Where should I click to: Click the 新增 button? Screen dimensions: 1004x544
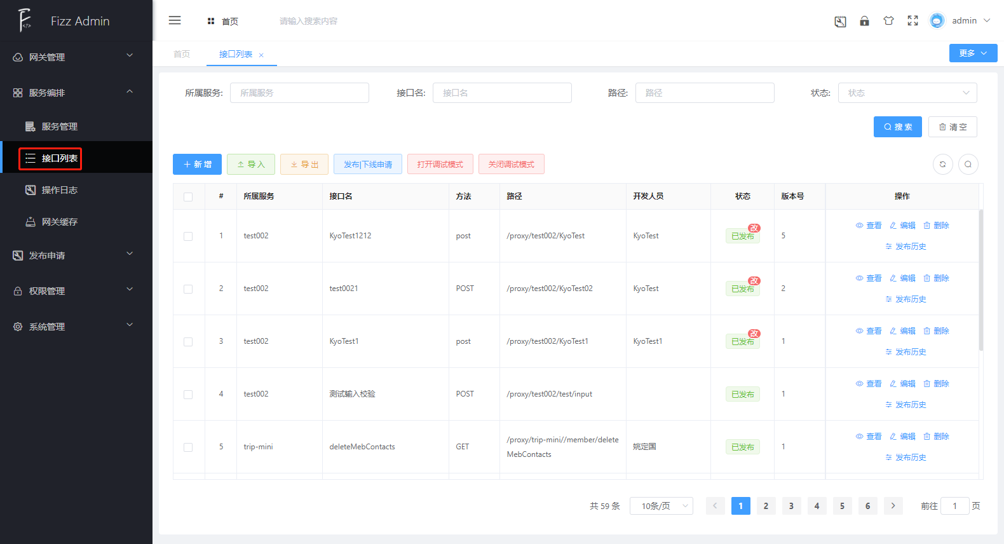point(198,165)
